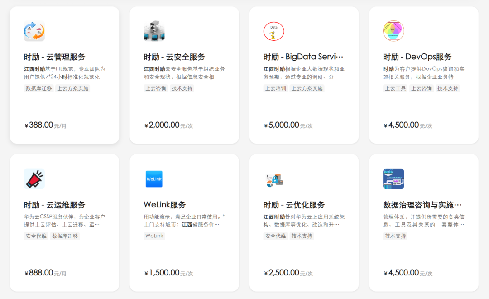Screen dimensions: 489x299
Task: Open the 时励 - 云优化服务 card description
Action: (304, 221)
